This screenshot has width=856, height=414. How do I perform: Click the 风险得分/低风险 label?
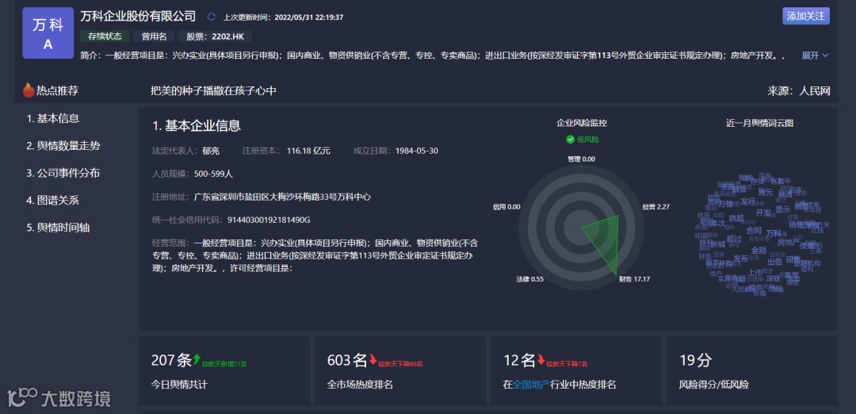click(714, 385)
